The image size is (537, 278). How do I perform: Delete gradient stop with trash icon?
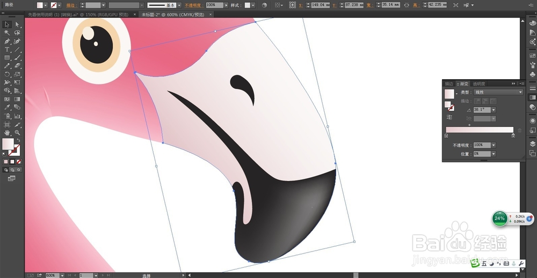[519, 131]
